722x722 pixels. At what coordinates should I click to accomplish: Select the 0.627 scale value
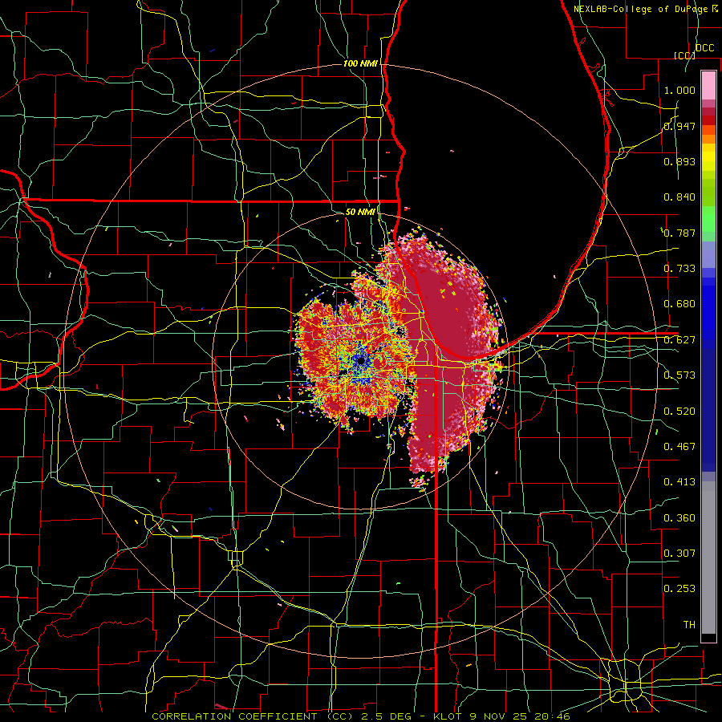click(x=679, y=340)
